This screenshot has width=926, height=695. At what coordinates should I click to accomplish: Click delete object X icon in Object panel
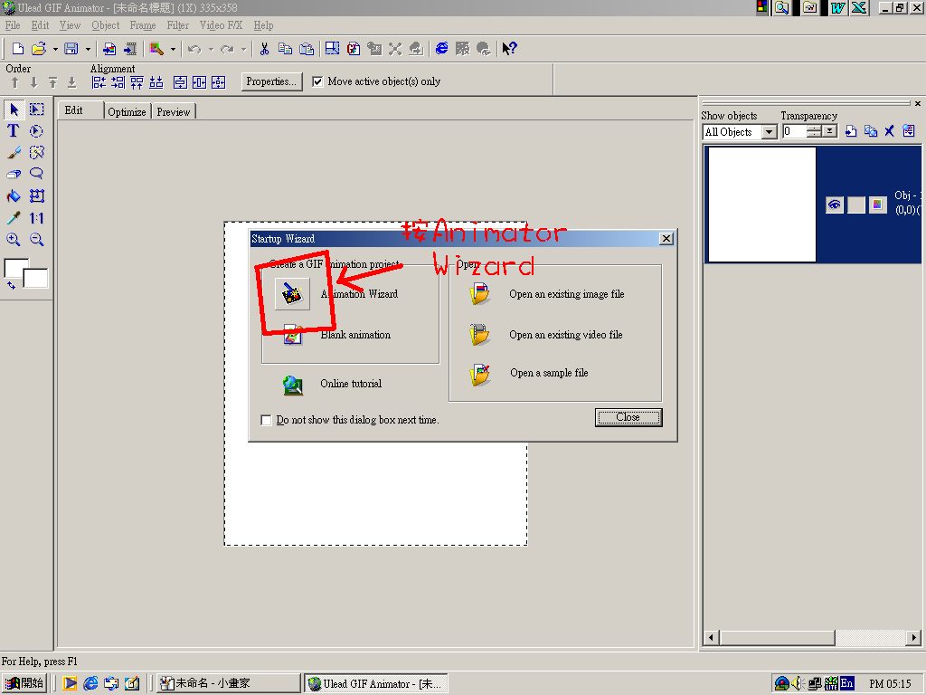click(890, 131)
